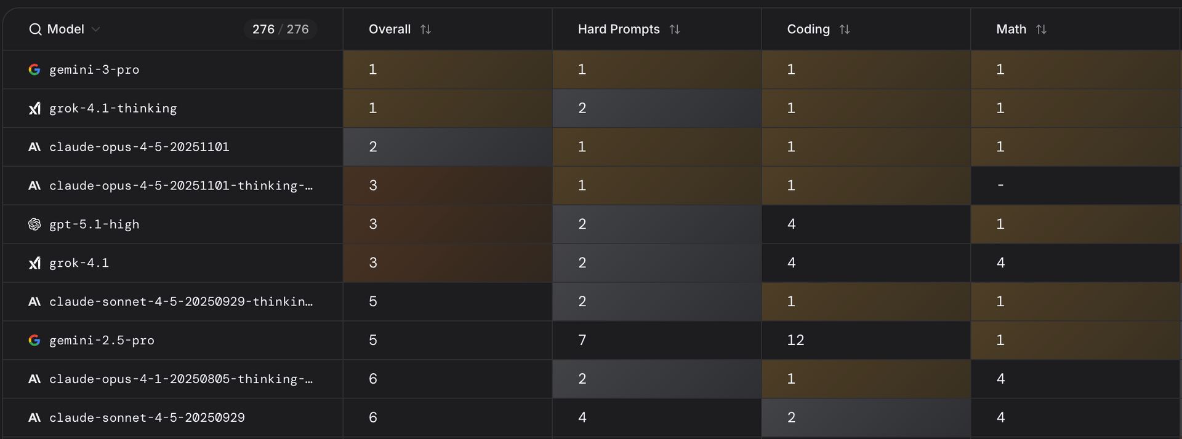Click the Anthropic logo beside claude-opus-4-5-20251101
1182x439 pixels.
point(34,147)
